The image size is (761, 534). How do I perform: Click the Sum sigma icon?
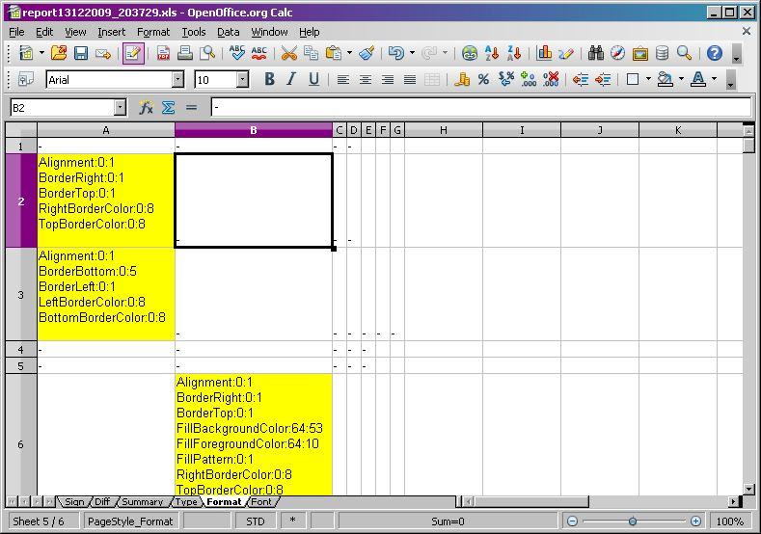click(168, 108)
